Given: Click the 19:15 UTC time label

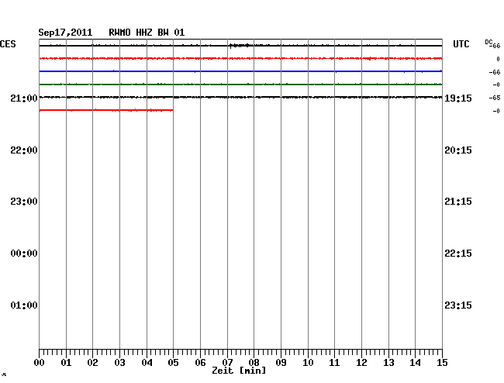Looking at the screenshot, I should [458, 98].
